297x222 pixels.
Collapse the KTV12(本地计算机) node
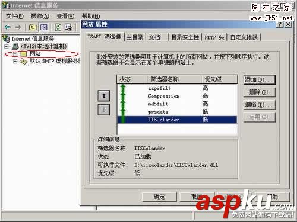tap(7, 47)
